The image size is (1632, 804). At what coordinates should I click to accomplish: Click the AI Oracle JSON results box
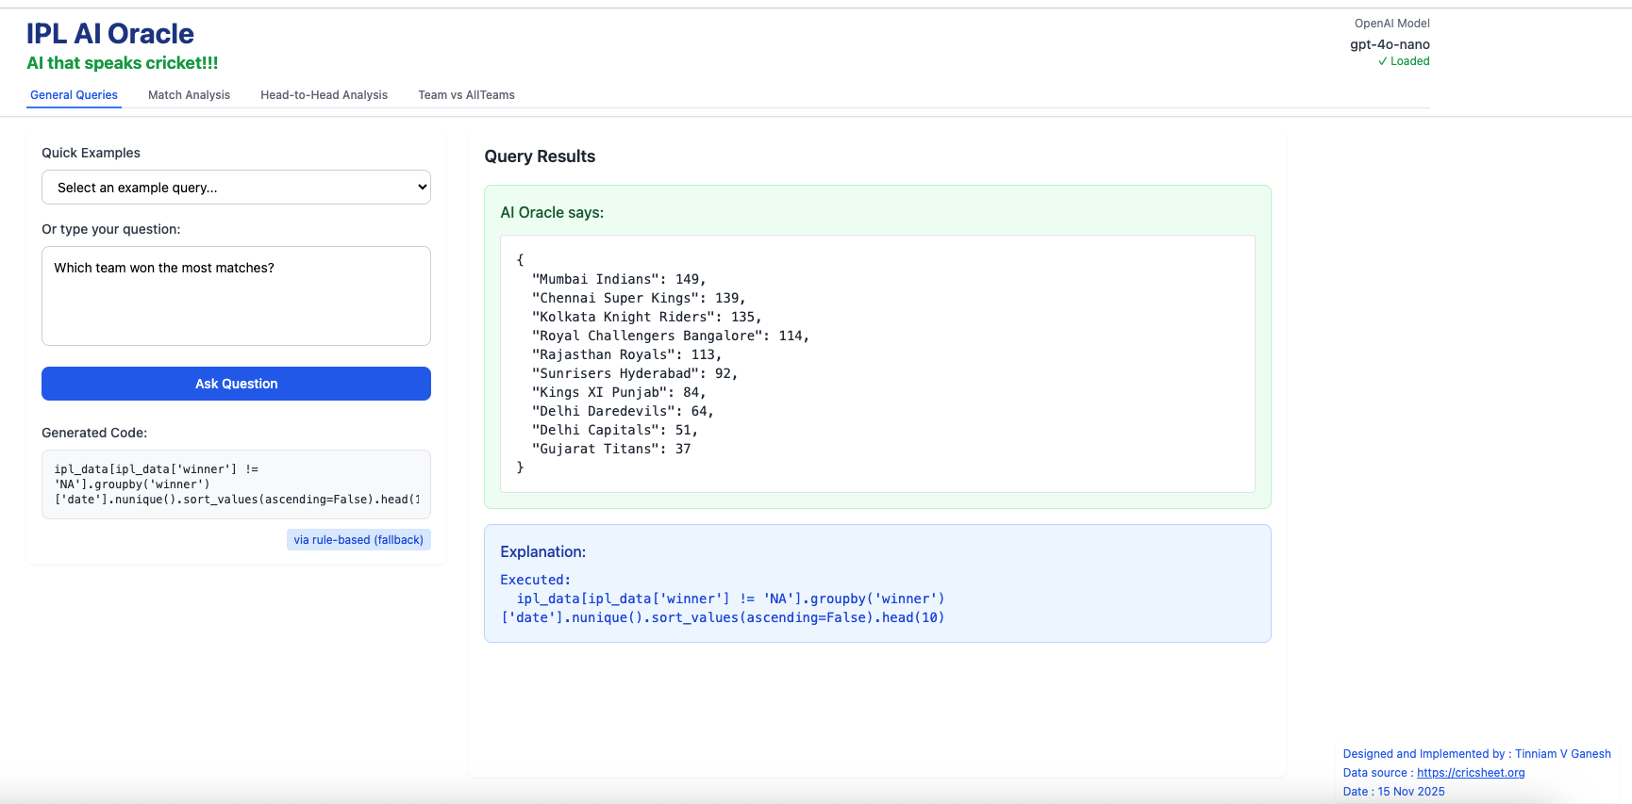pyautogui.click(x=877, y=364)
